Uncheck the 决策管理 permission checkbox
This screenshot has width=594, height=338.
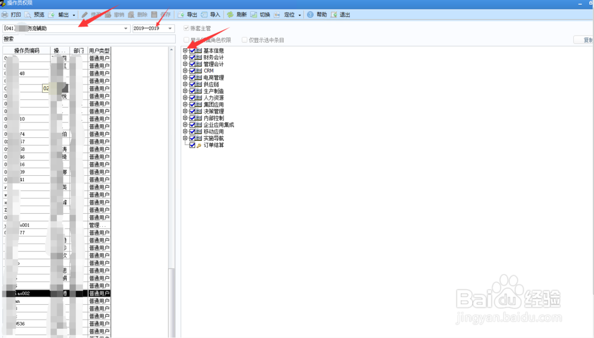[x=192, y=112]
